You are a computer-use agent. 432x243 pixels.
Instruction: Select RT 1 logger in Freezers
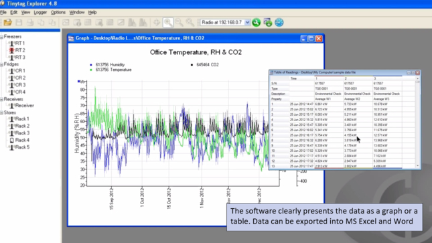tap(17, 43)
